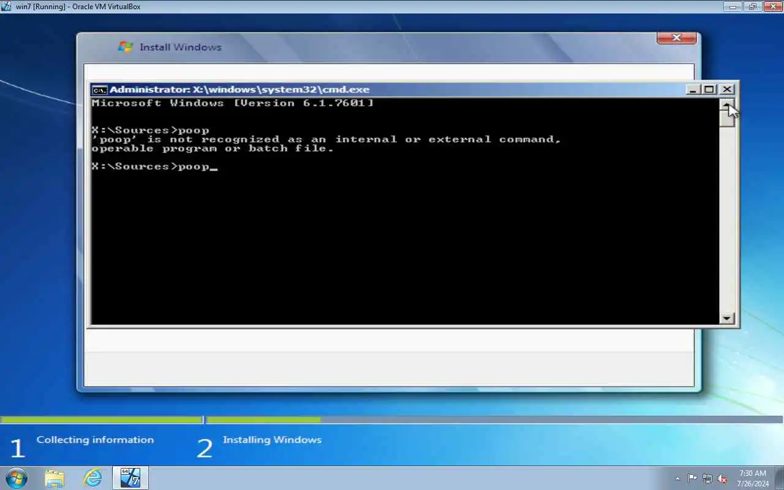Click the VirtualBox icon in the title bar

(x=6, y=6)
